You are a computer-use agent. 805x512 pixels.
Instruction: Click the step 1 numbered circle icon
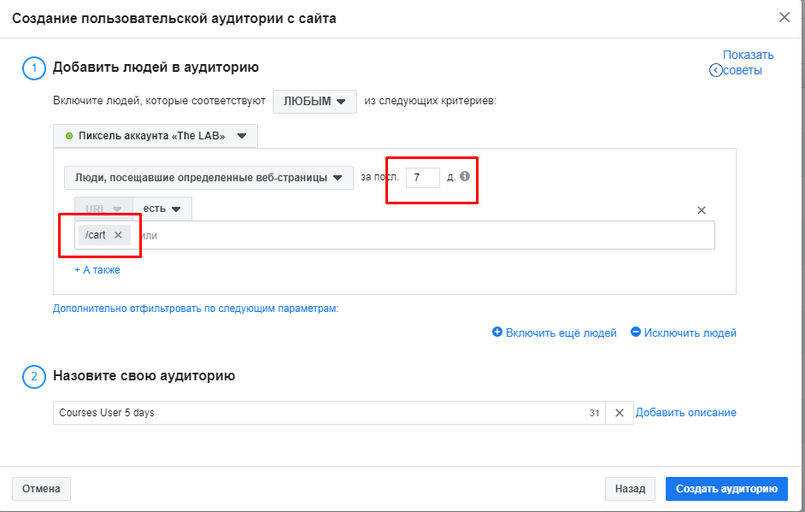tap(33, 68)
